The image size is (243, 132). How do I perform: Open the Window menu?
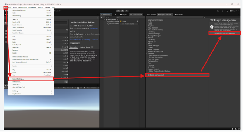coord(47,7)
